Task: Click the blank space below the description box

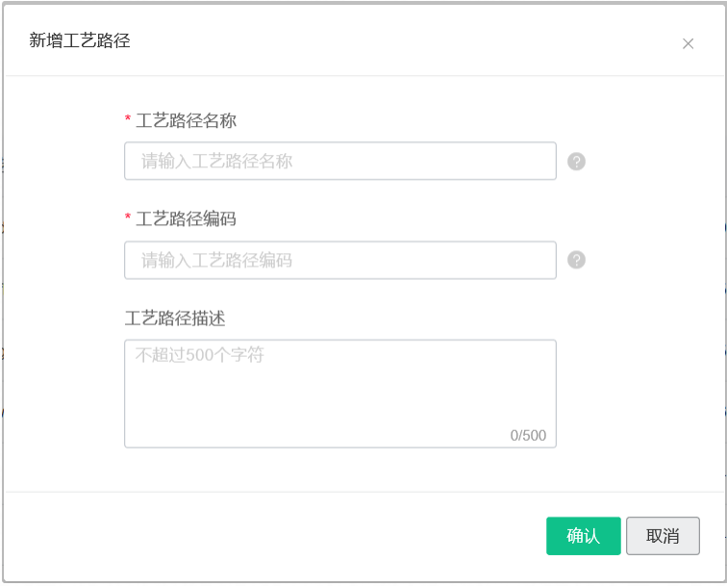Action: (340, 470)
